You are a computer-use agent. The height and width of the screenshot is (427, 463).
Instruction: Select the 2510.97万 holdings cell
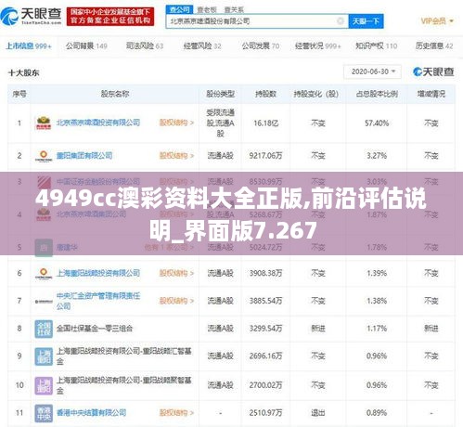pos(266,413)
